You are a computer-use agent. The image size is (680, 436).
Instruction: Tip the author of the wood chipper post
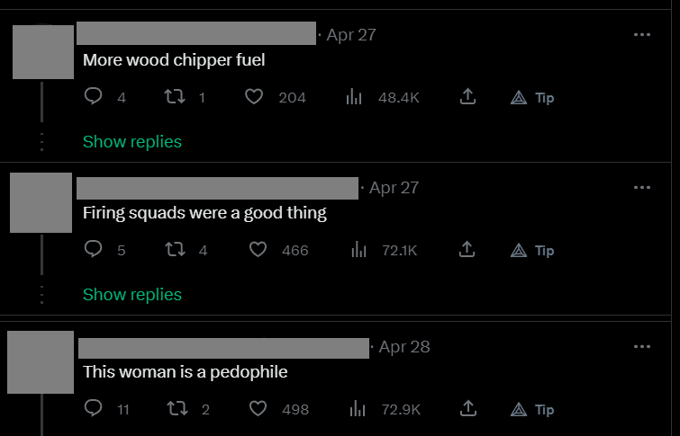tap(532, 98)
